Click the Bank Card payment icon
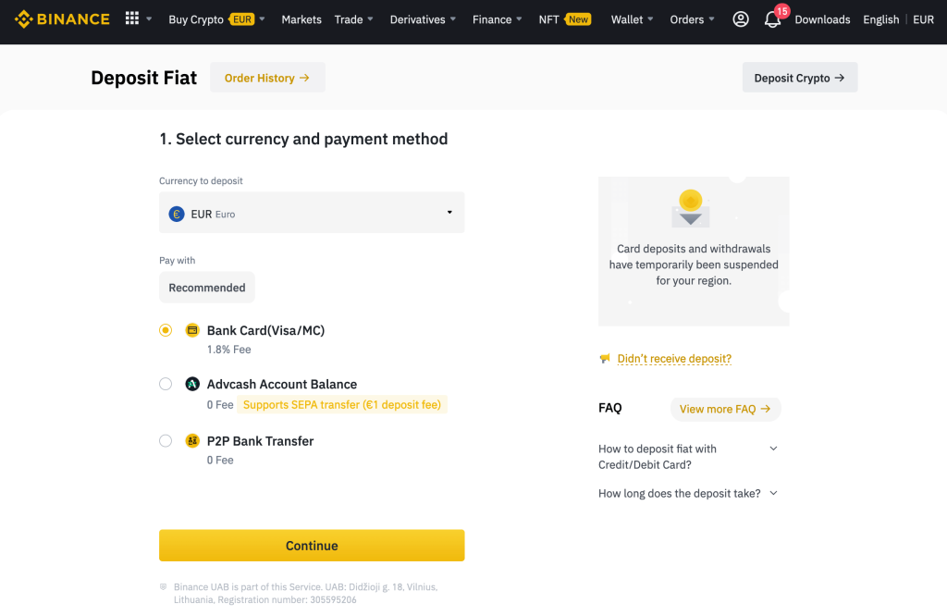Viewport: 947px width, 615px height. click(192, 330)
